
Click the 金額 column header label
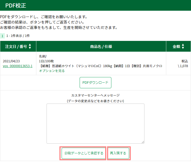(x=176, y=47)
